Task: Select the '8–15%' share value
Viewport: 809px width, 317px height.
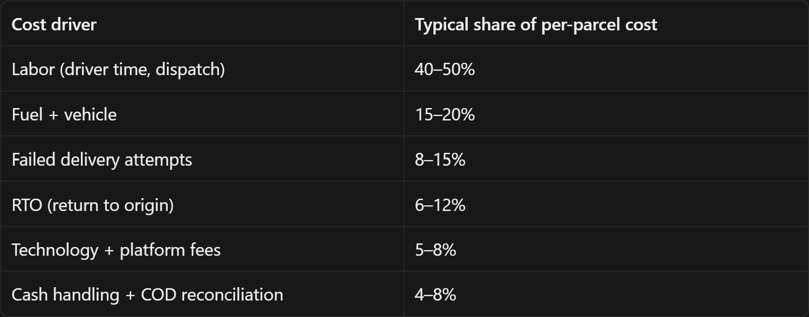Action: [440, 160]
